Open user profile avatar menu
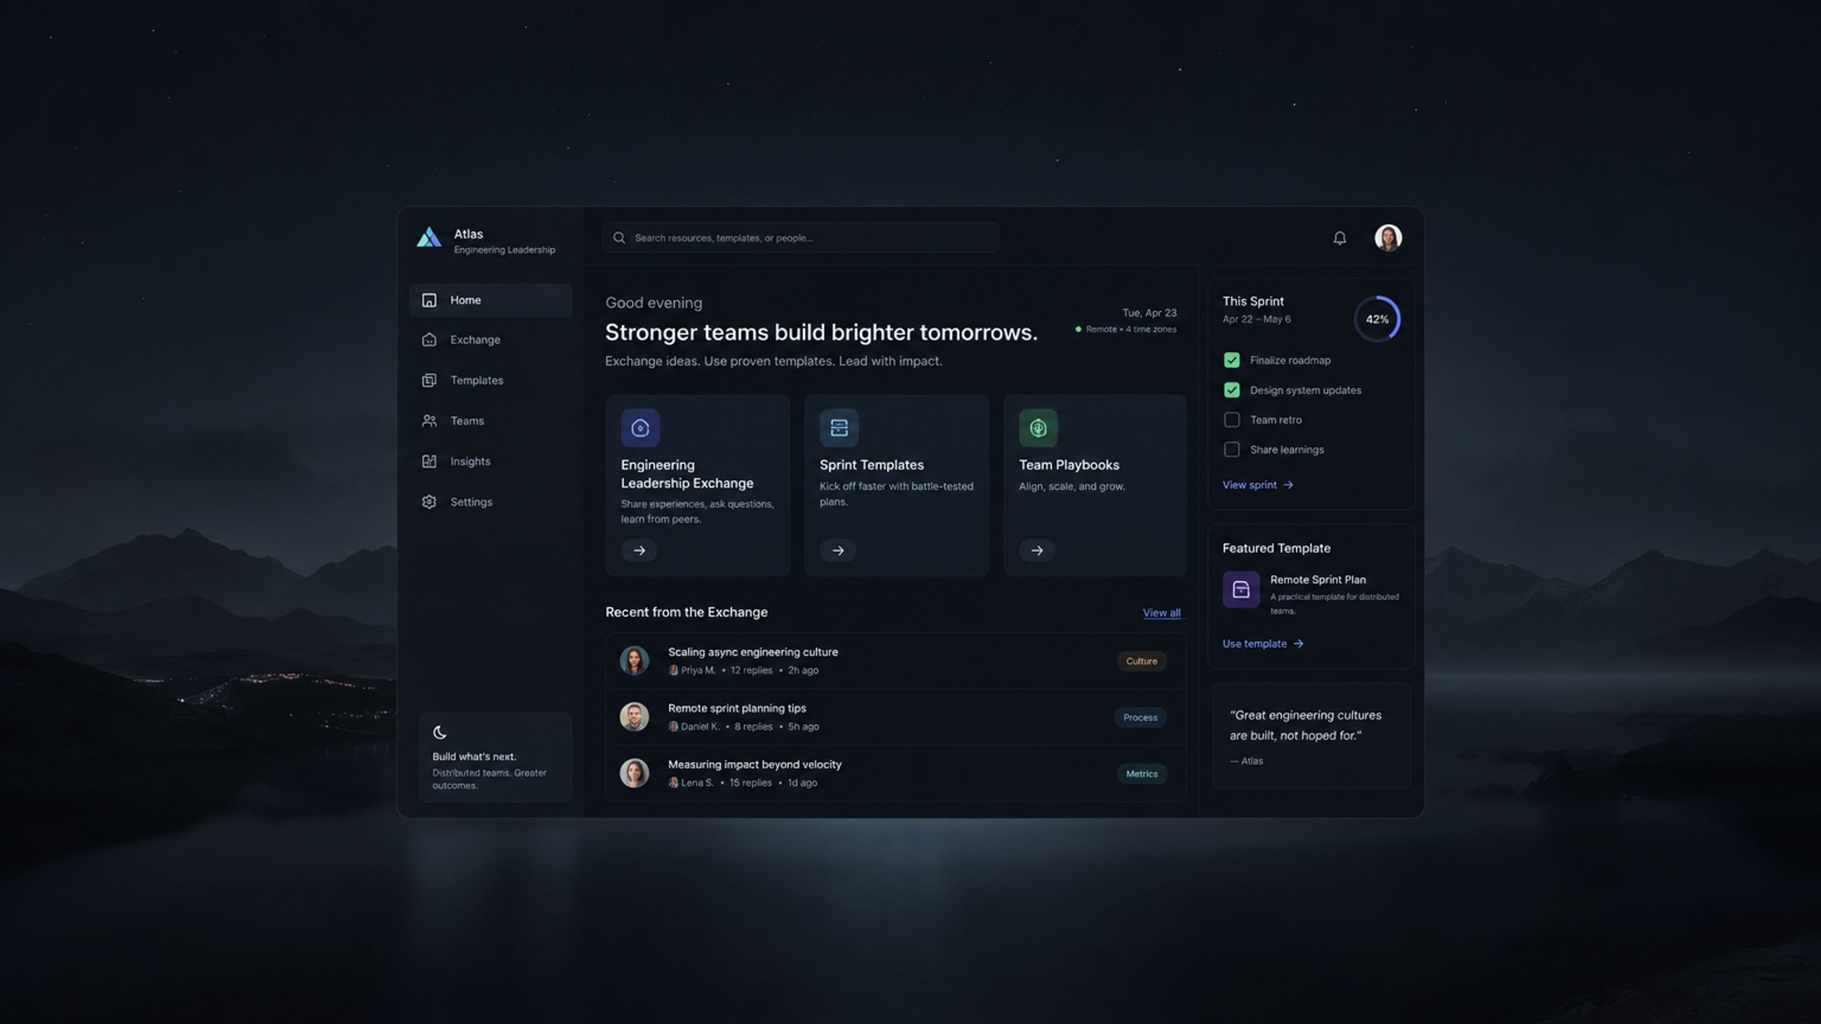 click(x=1388, y=238)
